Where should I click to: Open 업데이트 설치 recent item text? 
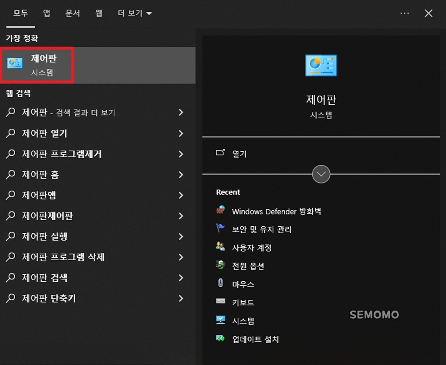coord(255,339)
